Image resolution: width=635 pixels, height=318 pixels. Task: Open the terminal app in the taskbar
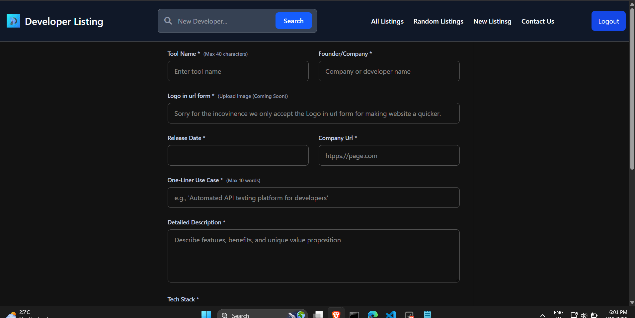coord(354,315)
